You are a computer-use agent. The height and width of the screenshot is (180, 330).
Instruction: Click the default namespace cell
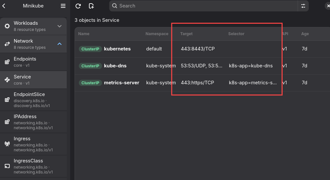[x=154, y=49]
